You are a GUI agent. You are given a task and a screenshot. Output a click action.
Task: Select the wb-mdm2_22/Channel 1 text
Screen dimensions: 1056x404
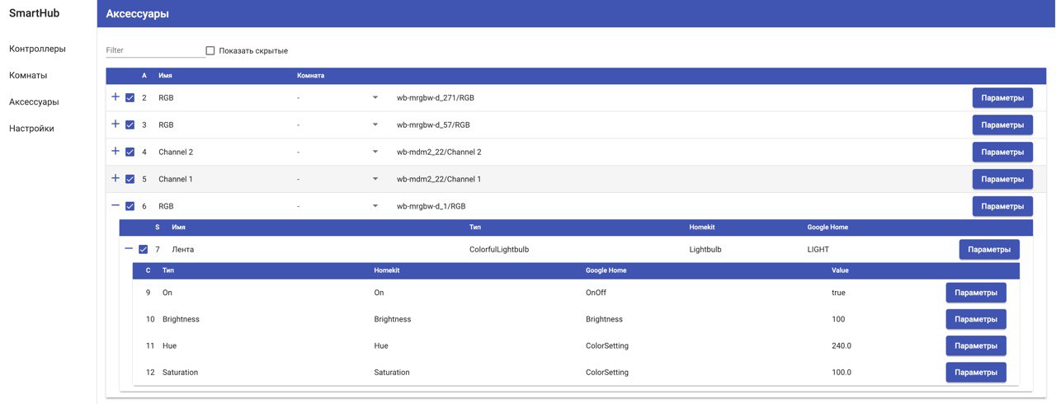pyautogui.click(x=439, y=179)
